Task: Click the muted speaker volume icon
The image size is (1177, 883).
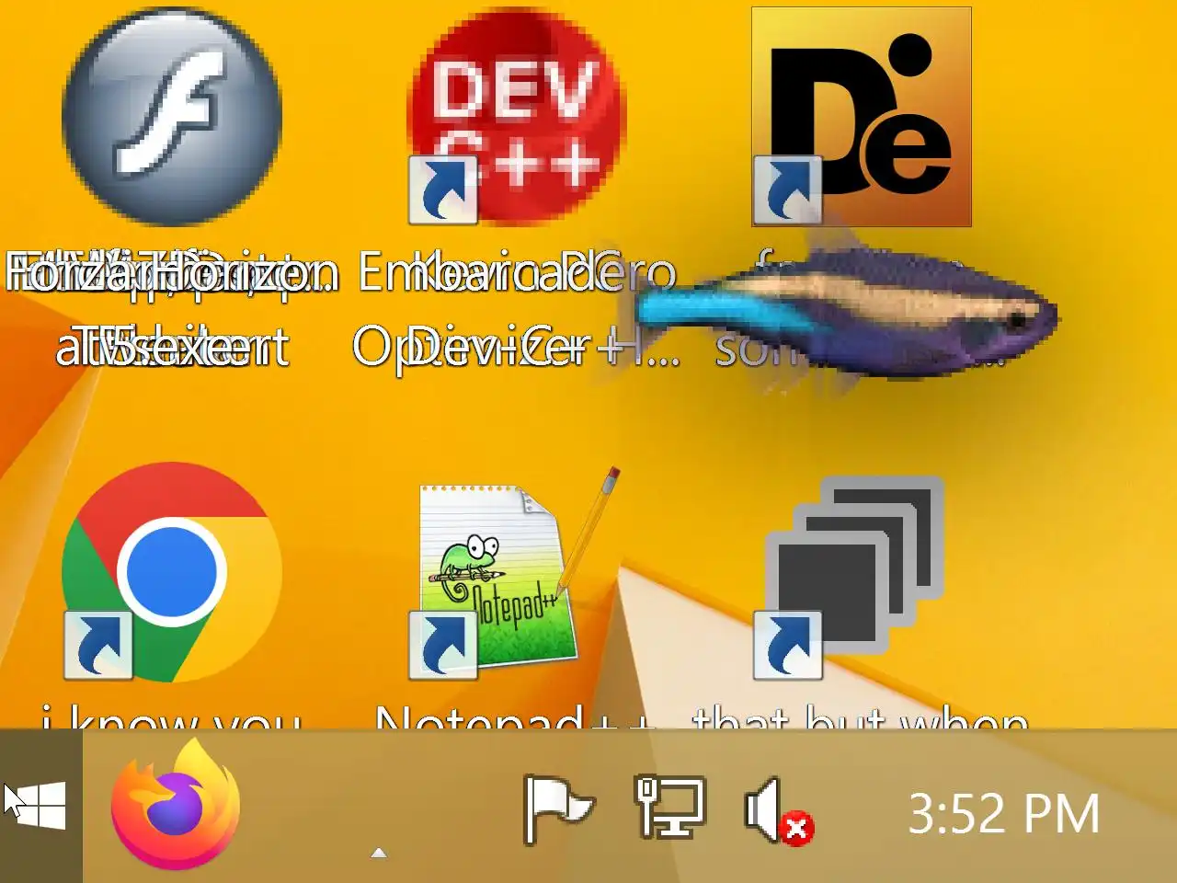Action: 779,810
